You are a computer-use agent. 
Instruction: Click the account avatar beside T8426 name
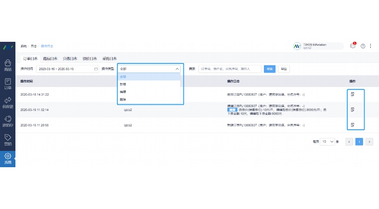(x=297, y=46)
